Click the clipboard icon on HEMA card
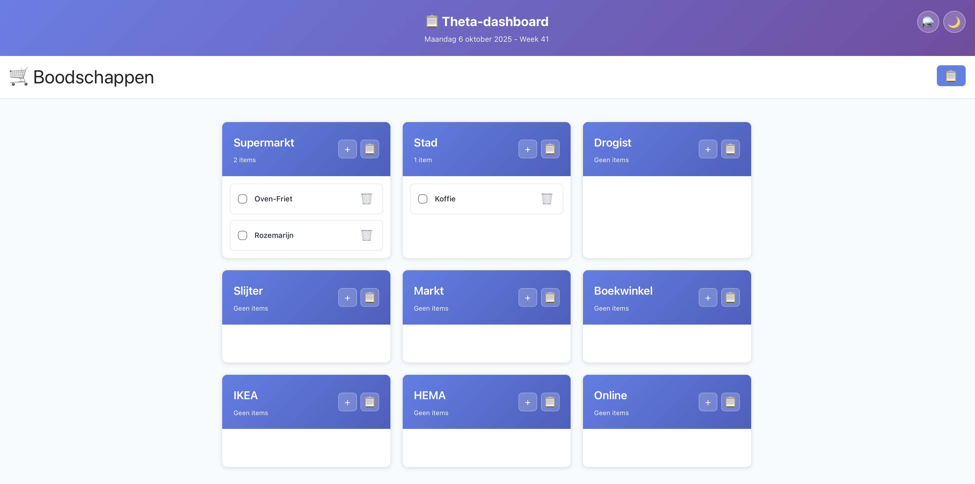Screen dimensions: 975x484 tap(550, 402)
